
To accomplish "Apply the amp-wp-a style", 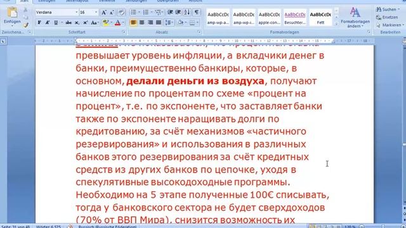I will pyautogui.click(x=218, y=17).
